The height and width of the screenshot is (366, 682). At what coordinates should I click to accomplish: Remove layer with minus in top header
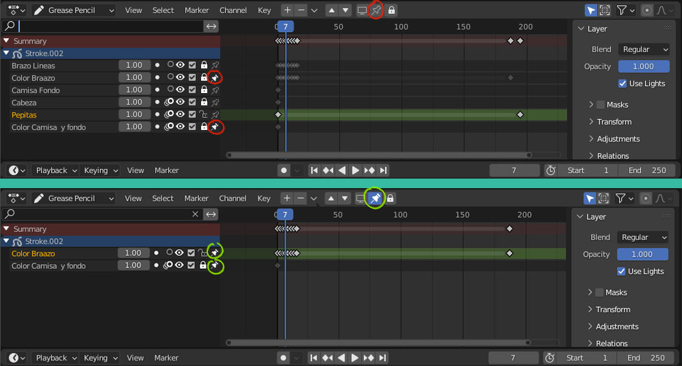pos(301,10)
